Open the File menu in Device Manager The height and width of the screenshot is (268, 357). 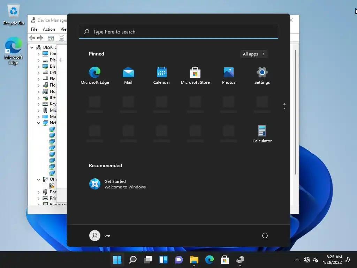(x=34, y=29)
